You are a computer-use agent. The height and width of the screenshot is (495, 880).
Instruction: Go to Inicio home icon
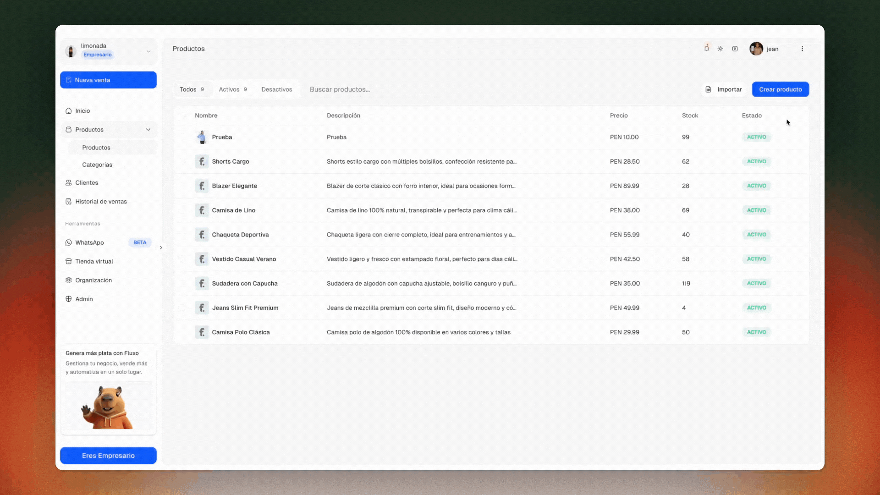coord(69,111)
